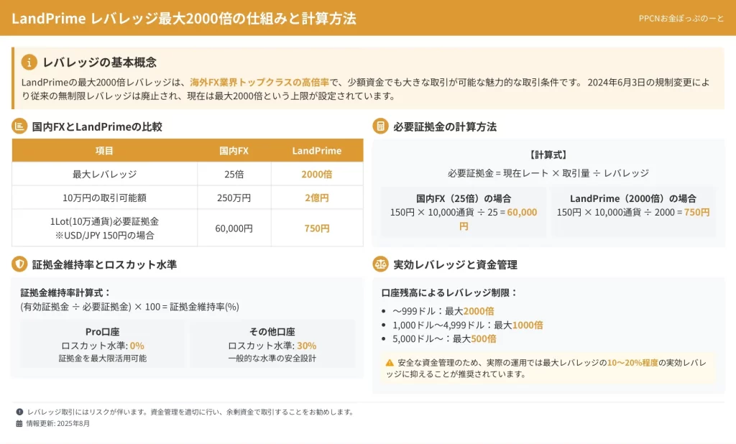Select the 60,000円 cell in comparison table

(234, 228)
